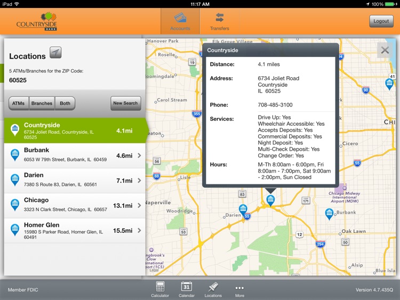Close the map with the X button
Image resolution: width=400 pixels, height=300 pixels.
click(x=385, y=50)
